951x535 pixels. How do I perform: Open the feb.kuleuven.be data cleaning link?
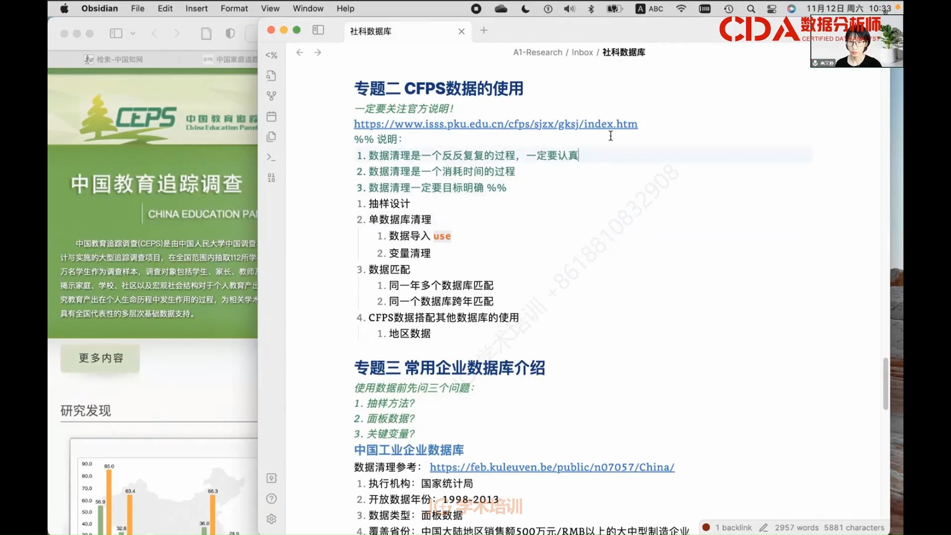click(552, 467)
